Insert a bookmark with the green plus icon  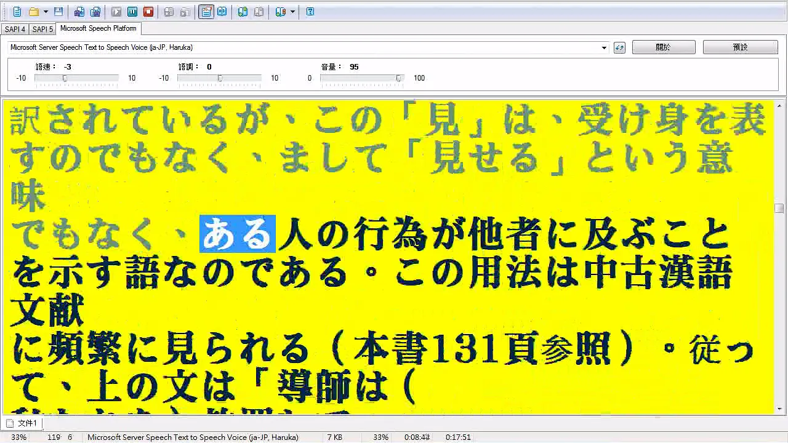click(243, 12)
